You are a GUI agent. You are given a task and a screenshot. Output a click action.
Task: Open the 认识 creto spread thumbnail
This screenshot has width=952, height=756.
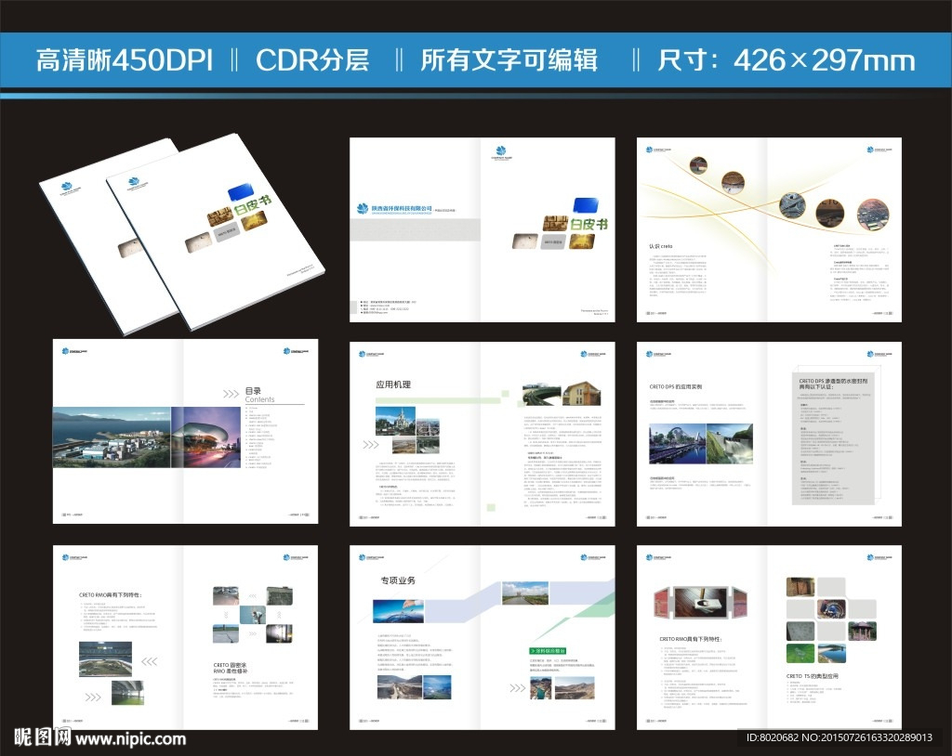(769, 229)
